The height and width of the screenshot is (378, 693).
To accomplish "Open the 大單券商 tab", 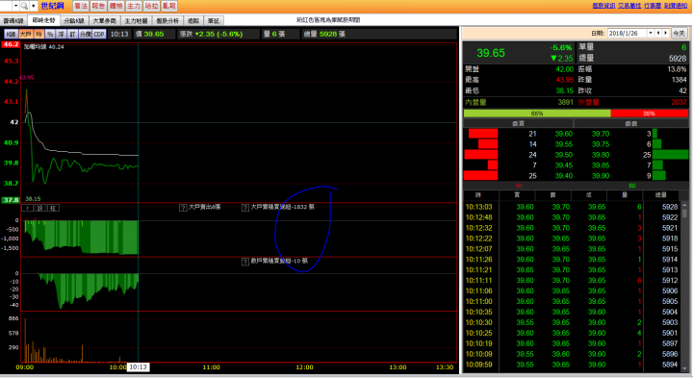I will tap(104, 21).
